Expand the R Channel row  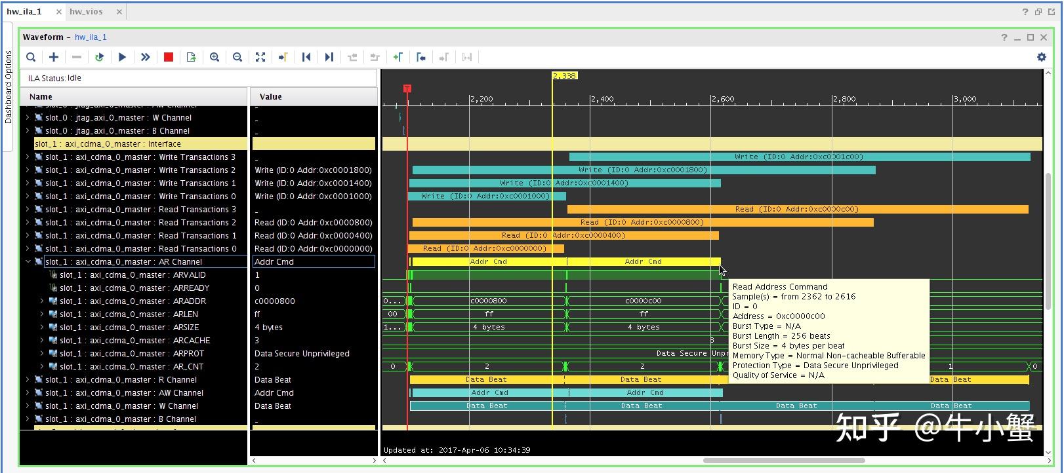pos(28,380)
